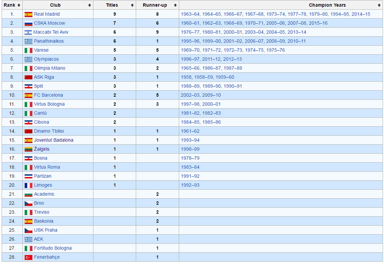Click the Spain flag beside Baskonia
Viewport: 384px width, 264px height.
pyautogui.click(x=28, y=222)
